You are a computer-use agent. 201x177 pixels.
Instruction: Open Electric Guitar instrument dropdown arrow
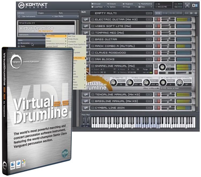[x=93, y=20]
